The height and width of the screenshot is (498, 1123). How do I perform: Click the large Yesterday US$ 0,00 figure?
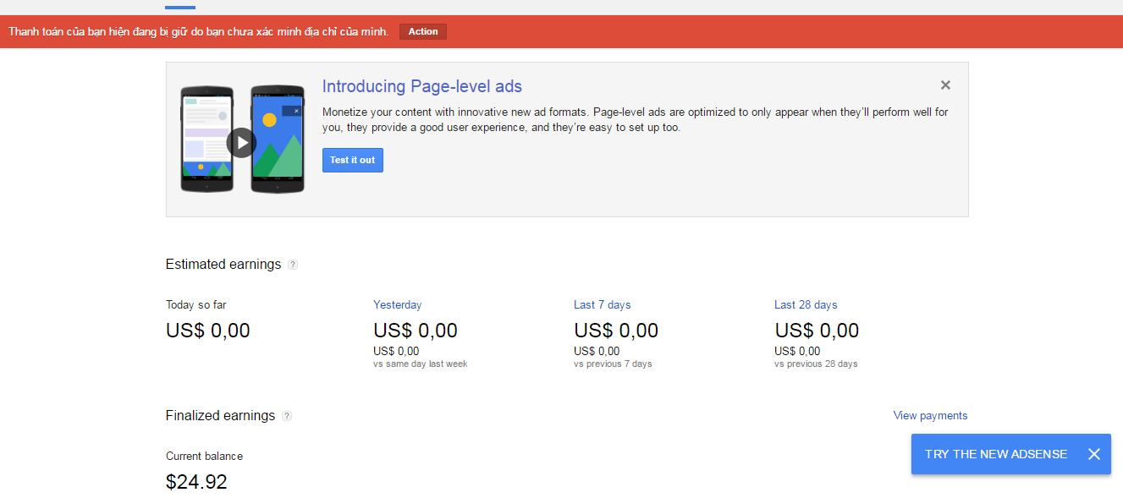pos(415,330)
